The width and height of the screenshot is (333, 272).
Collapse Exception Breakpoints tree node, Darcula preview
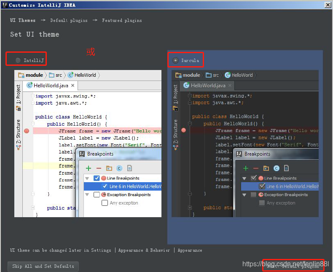point(244,195)
